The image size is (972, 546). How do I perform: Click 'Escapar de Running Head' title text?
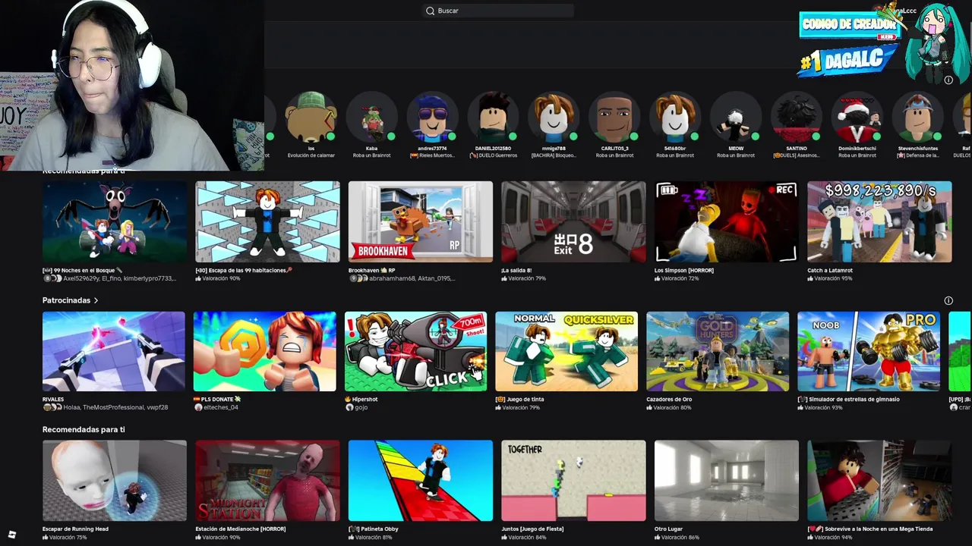pos(75,529)
